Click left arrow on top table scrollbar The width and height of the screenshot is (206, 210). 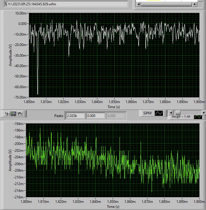(138, 4)
